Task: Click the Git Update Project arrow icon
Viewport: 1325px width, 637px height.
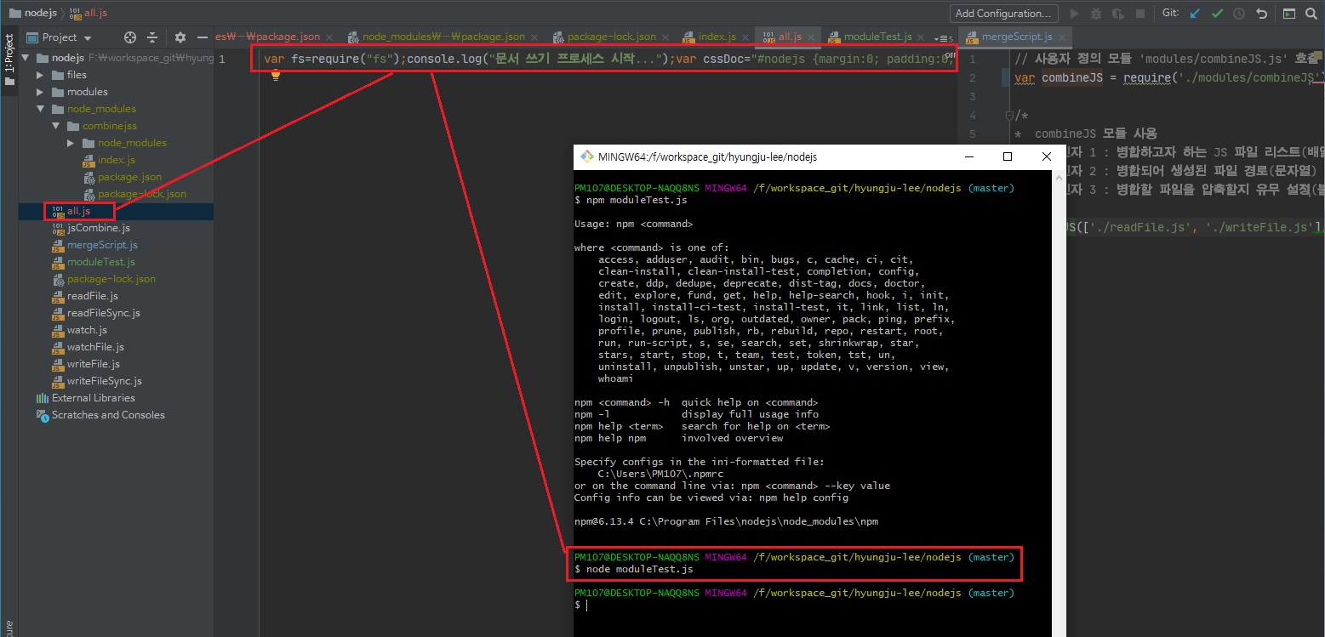Action: pyautogui.click(x=1196, y=14)
